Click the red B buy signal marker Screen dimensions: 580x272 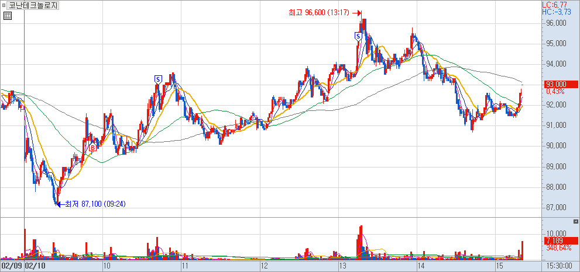92,149
